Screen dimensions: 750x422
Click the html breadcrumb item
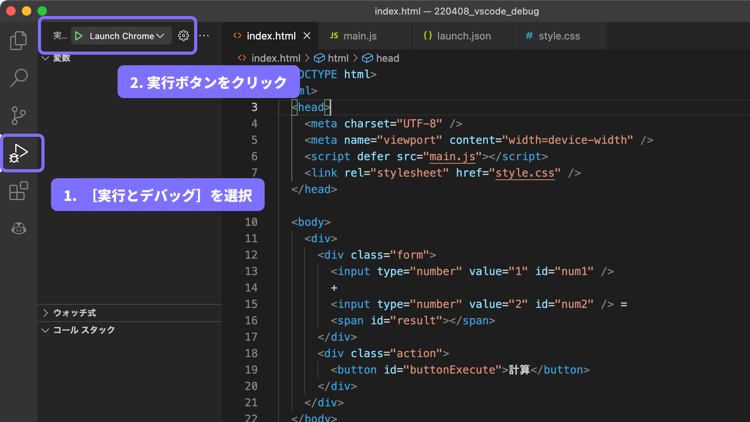point(337,58)
